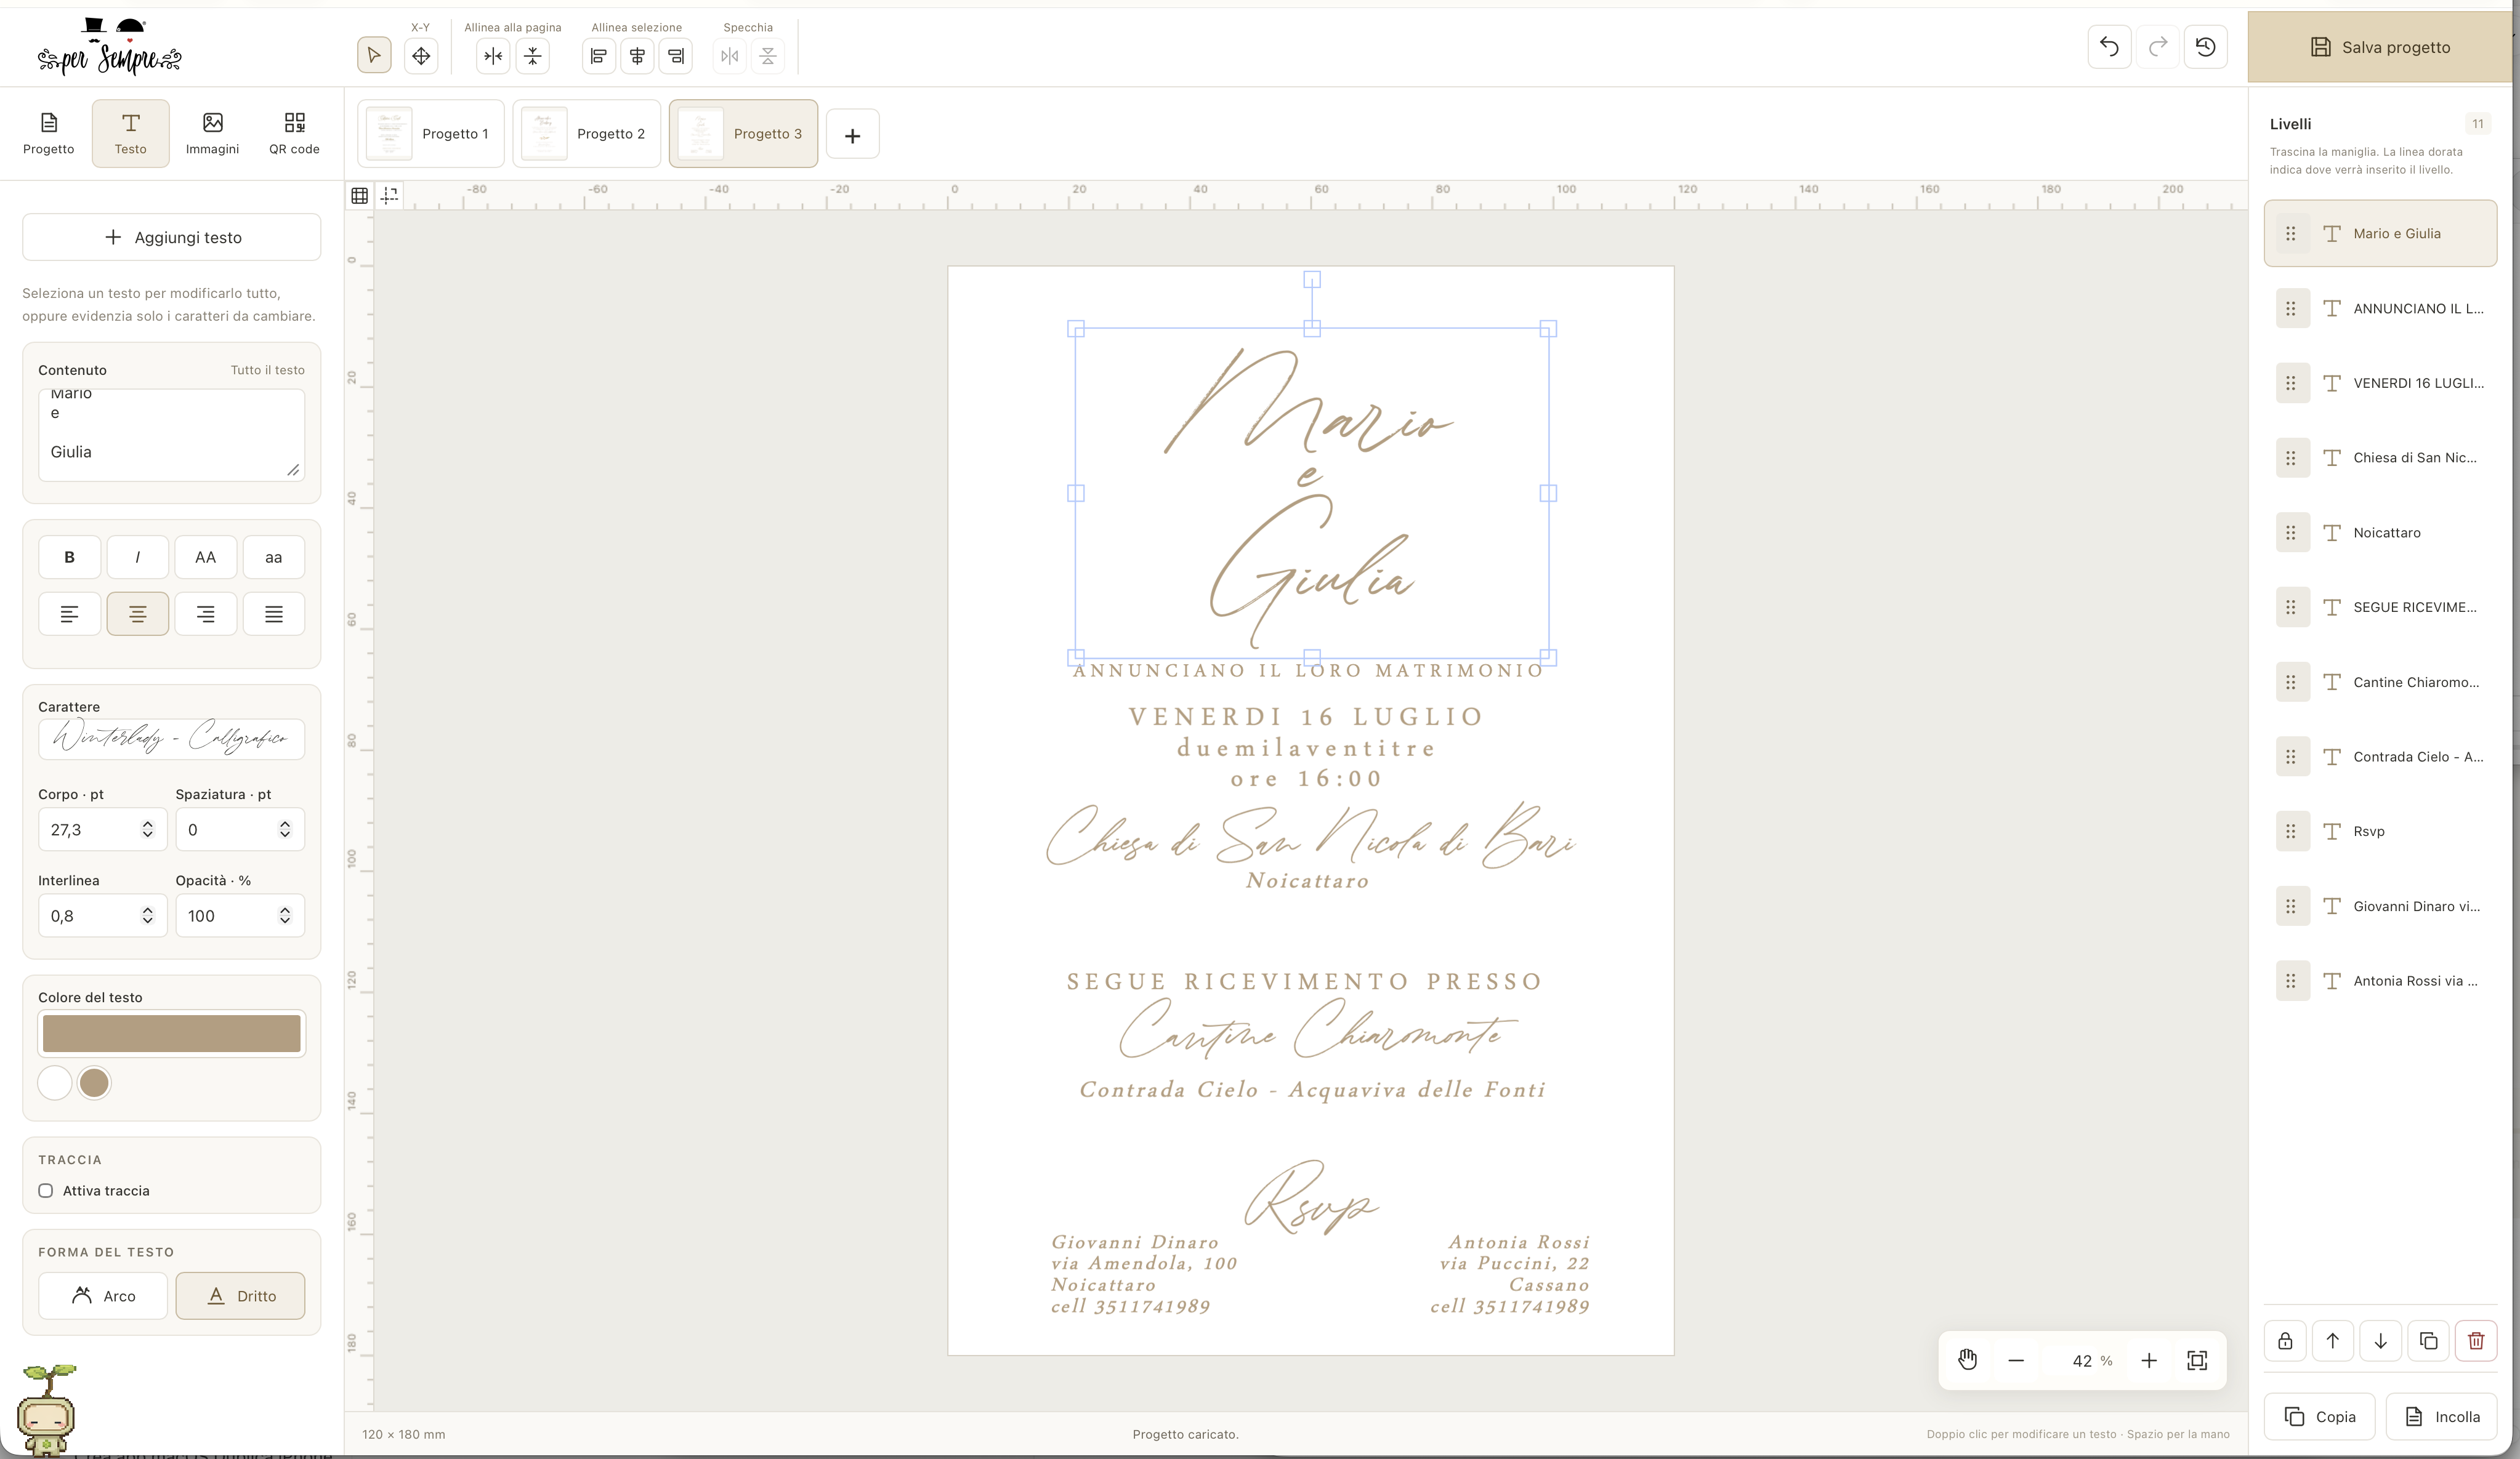
Task: Adjust Corpo pt stepper arrows
Action: tap(148, 829)
